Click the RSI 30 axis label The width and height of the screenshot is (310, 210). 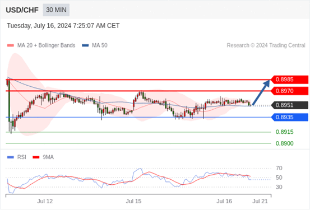[279, 187]
